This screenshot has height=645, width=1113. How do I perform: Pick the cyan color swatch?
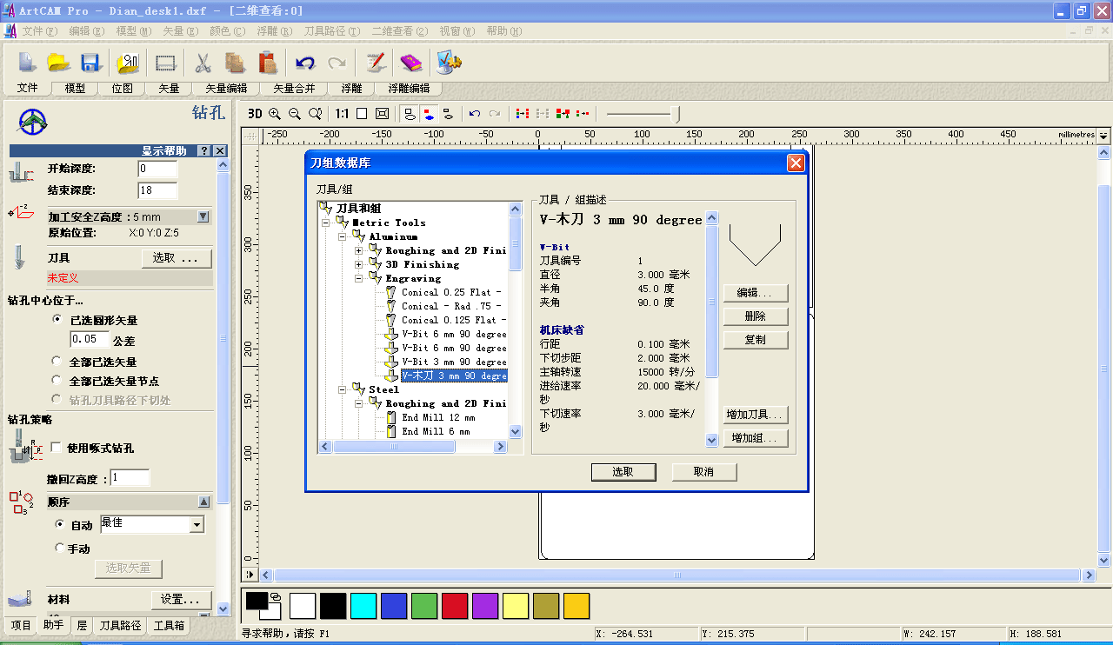coord(363,606)
